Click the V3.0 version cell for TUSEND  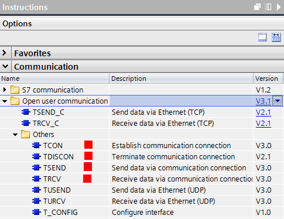pos(264,190)
